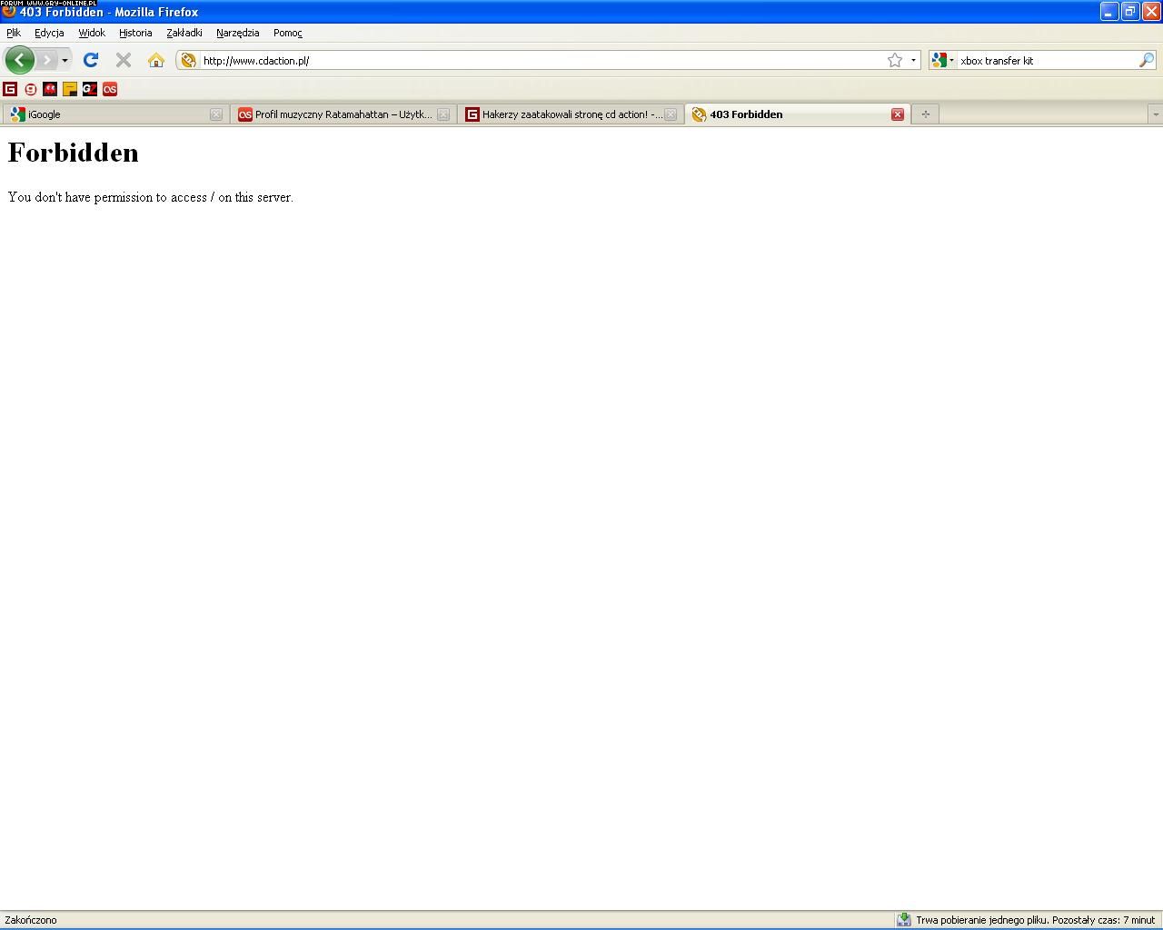Click the search magnifier icon
1163x930 pixels.
[x=1147, y=60]
